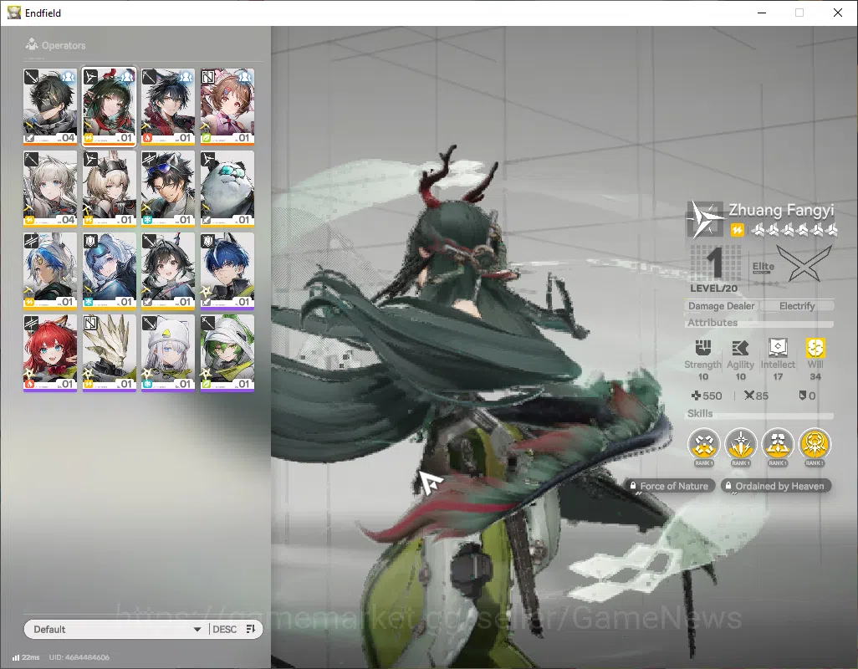Select the girl in white cat-ear beanie

[x=168, y=352]
